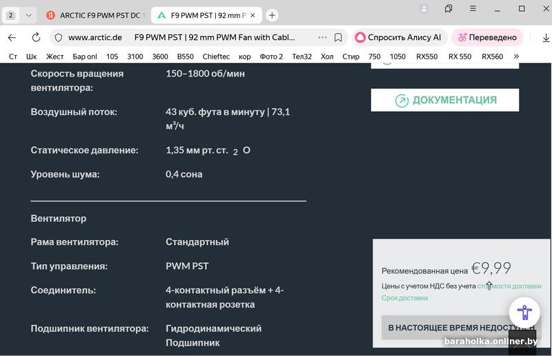Image resolution: width=552 pixels, height=356 pixels.
Task: Bookmark this page with the bookmark icon
Action: [338, 37]
